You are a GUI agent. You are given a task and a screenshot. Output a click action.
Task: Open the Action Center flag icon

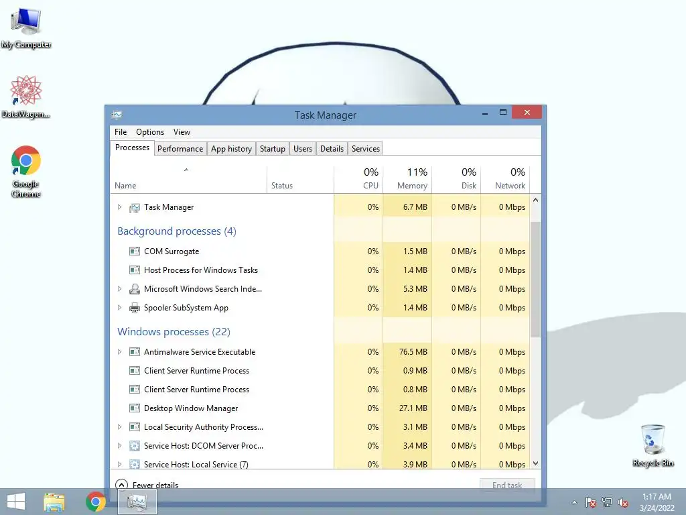[591, 502]
